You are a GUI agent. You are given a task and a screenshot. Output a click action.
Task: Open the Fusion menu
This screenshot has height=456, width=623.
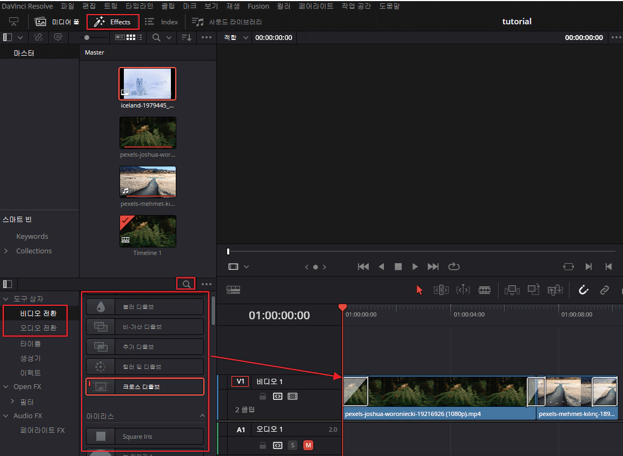tap(259, 6)
